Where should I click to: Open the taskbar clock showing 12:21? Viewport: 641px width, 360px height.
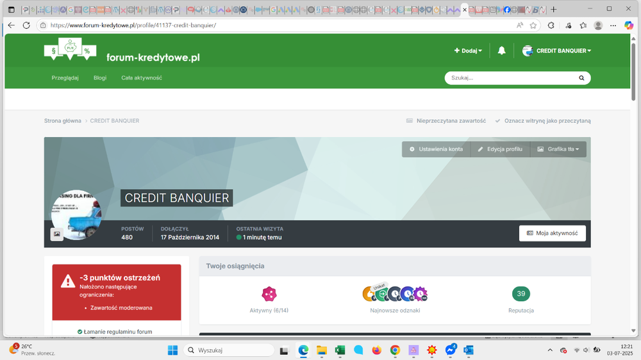[620, 350]
